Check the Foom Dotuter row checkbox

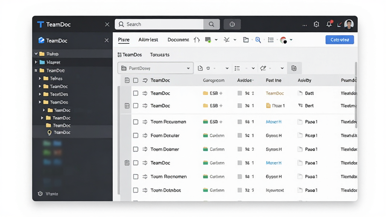click(x=136, y=135)
